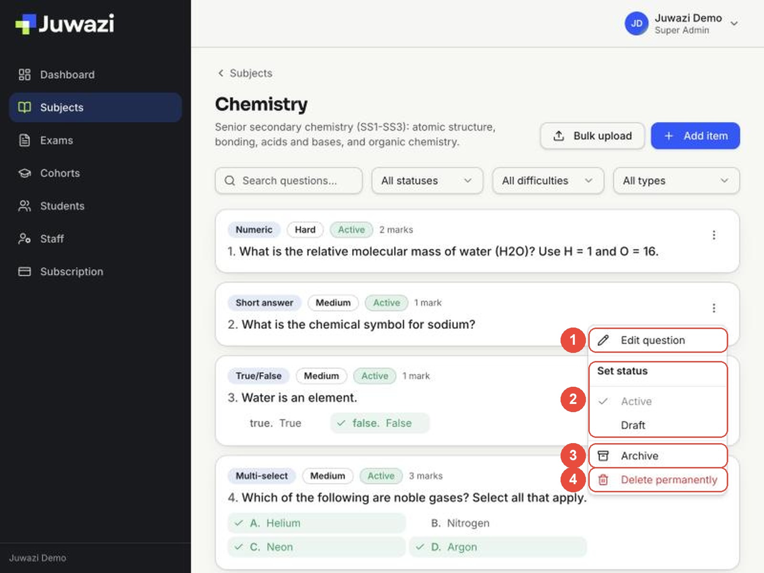Set question status to Active
The image size is (764, 573).
[x=658, y=401]
